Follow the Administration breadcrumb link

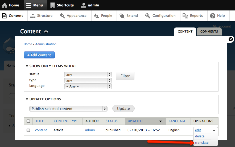point(46,44)
